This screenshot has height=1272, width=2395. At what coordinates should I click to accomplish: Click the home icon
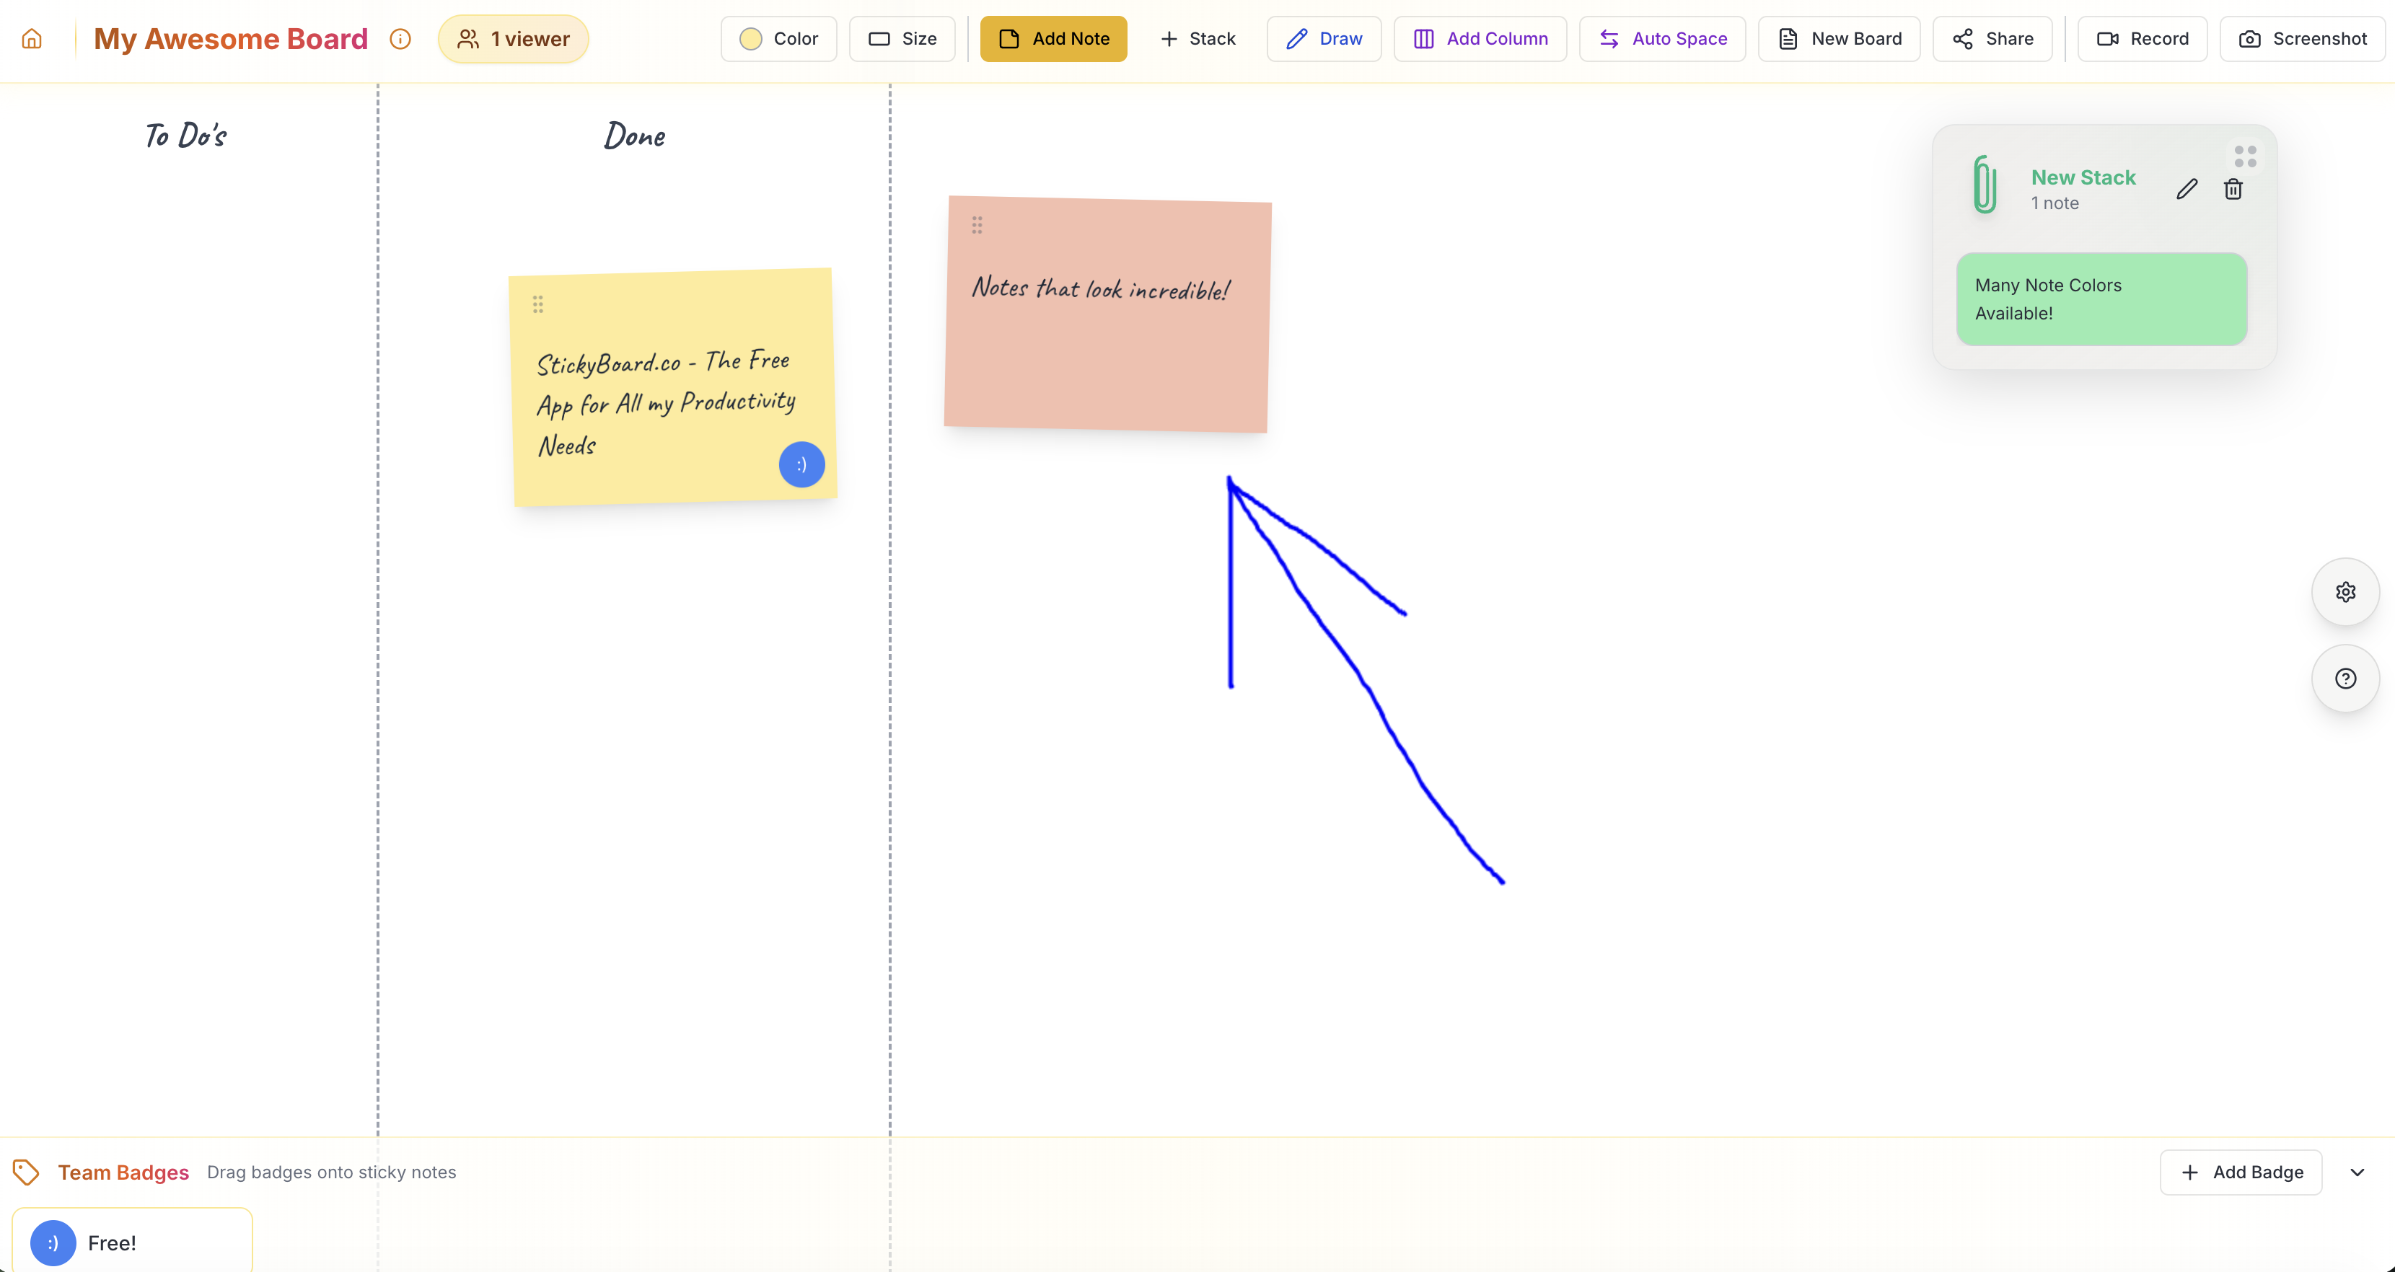[x=32, y=39]
